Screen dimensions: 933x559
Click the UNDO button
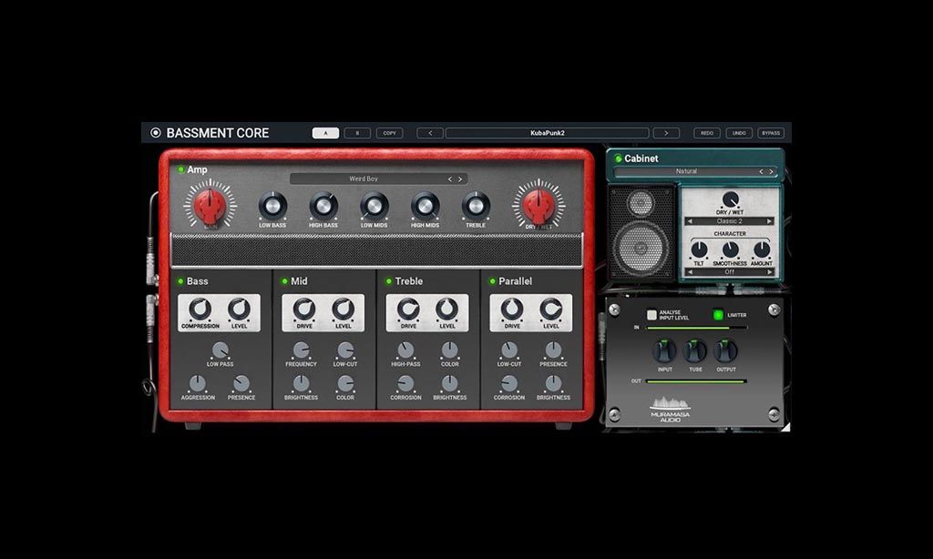tap(739, 133)
